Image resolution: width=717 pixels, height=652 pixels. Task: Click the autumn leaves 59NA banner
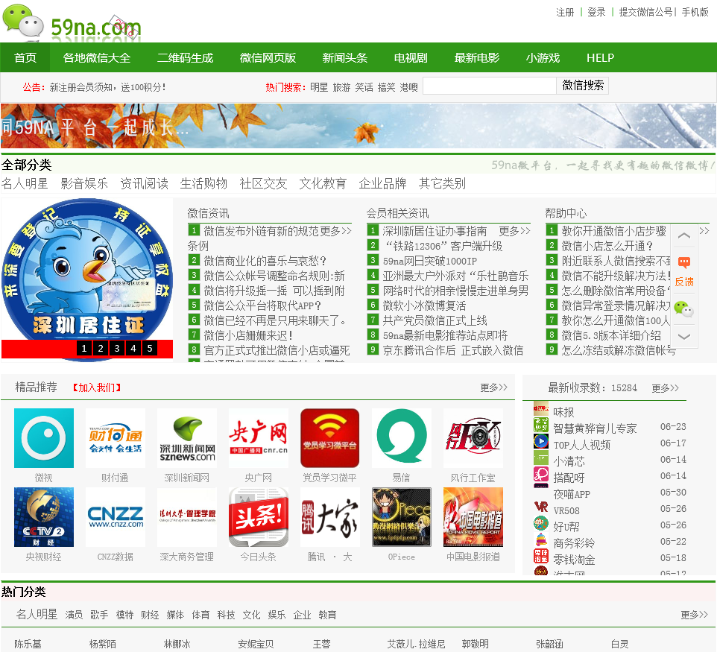(358, 126)
